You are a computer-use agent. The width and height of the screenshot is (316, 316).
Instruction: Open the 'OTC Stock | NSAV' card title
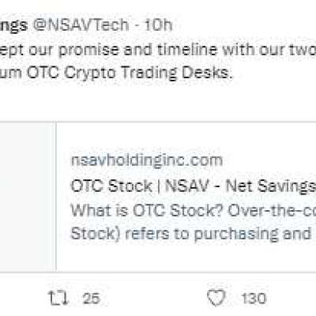click(x=193, y=186)
